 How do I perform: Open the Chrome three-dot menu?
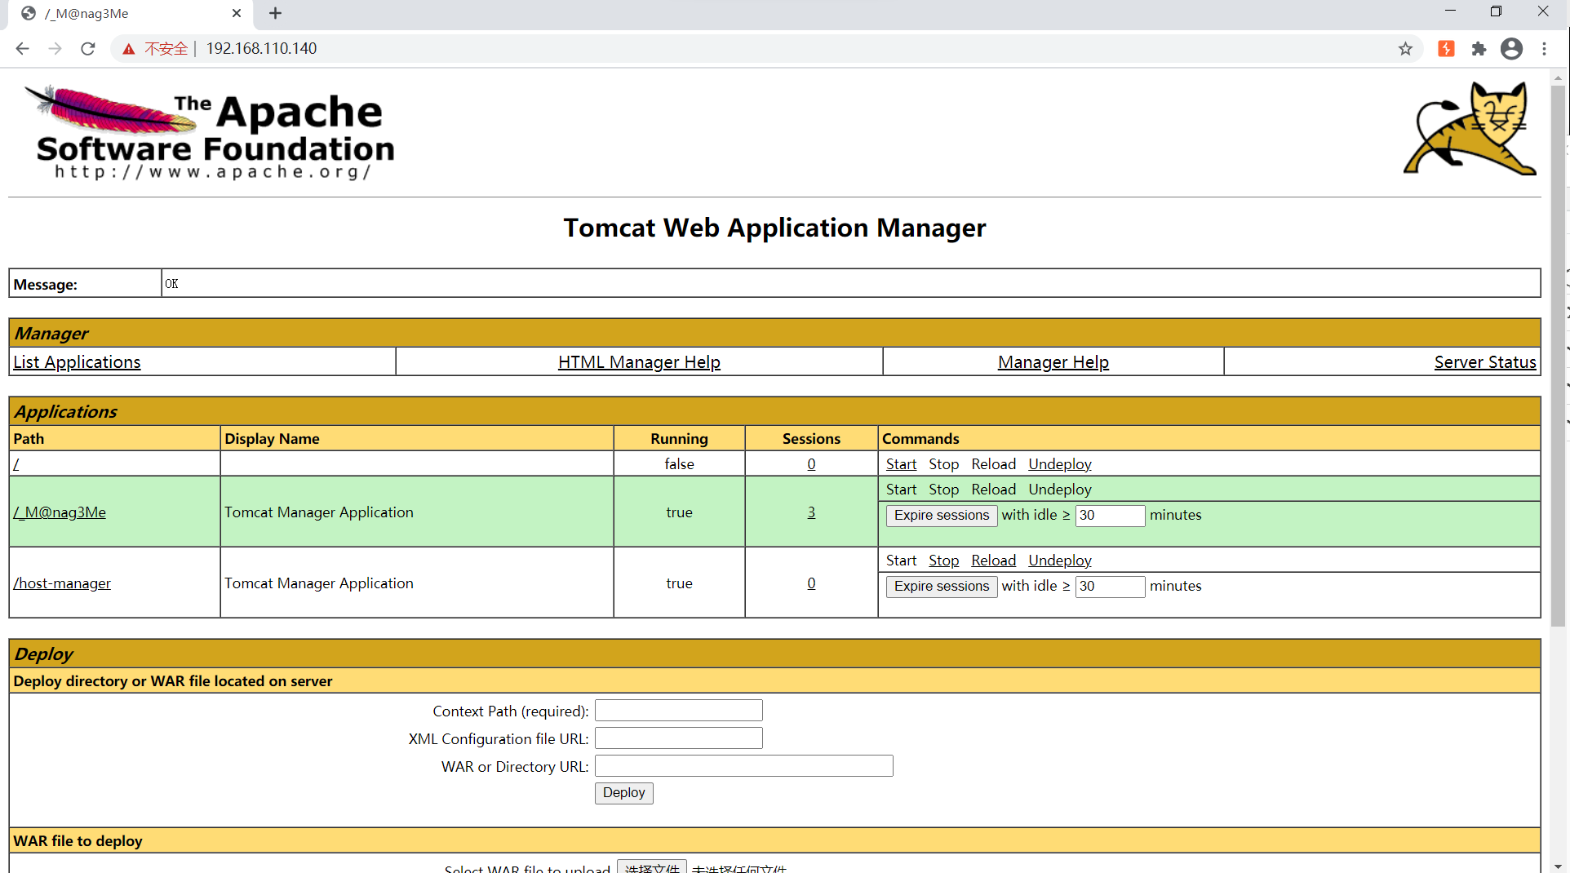[1544, 49]
